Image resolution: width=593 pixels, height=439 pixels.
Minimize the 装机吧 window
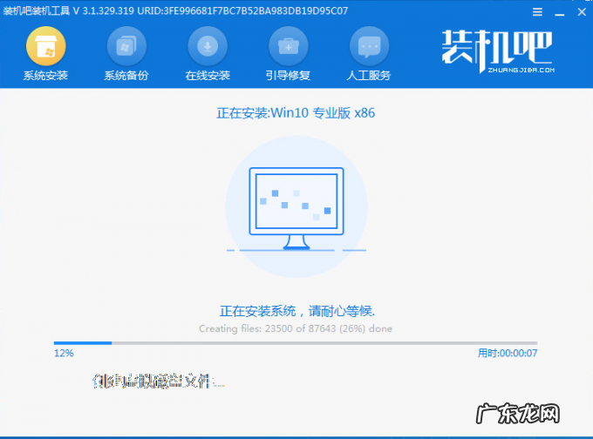tap(560, 14)
